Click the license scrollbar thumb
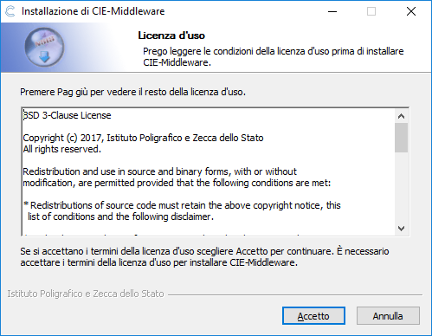 pos(401,138)
